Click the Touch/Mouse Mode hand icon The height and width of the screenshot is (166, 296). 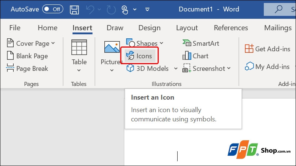click(x=125, y=10)
